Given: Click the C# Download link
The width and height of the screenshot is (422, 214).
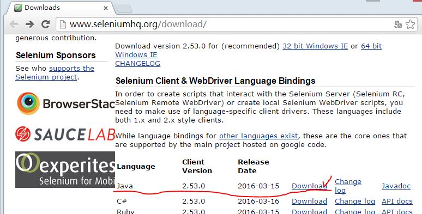Looking at the screenshot, I should point(309,201).
